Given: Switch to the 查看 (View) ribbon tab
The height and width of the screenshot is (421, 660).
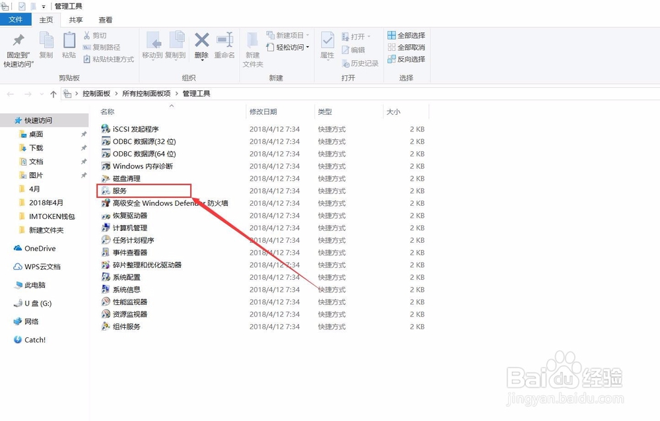Looking at the screenshot, I should pos(106,19).
